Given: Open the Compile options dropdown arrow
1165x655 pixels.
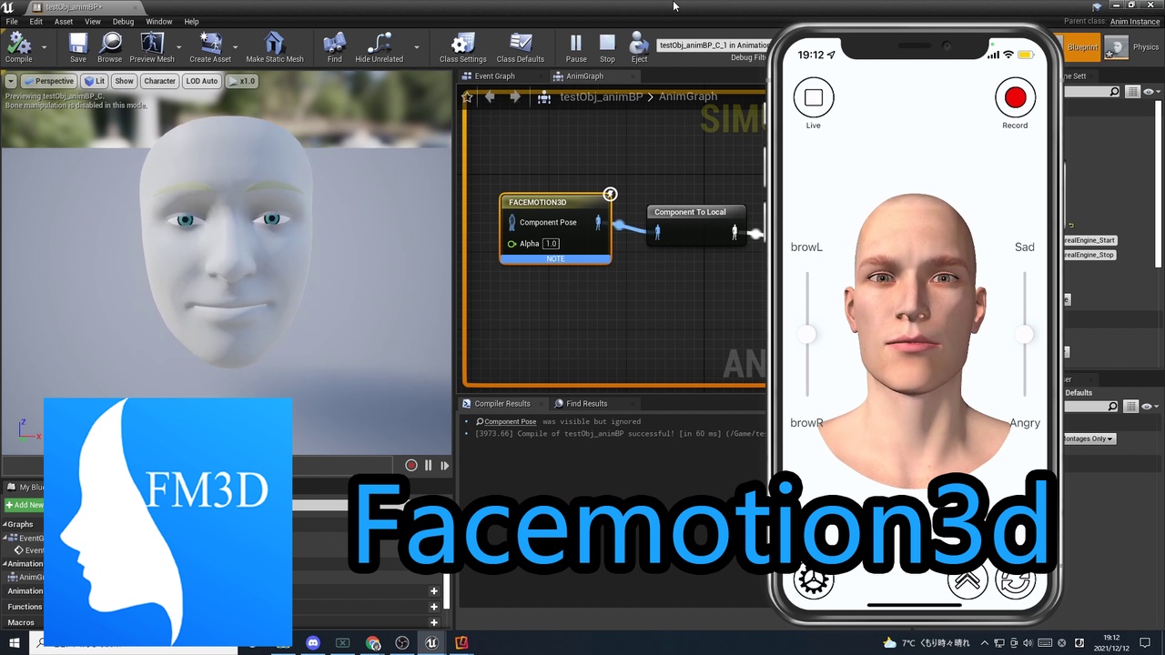Looking at the screenshot, I should [x=44, y=47].
